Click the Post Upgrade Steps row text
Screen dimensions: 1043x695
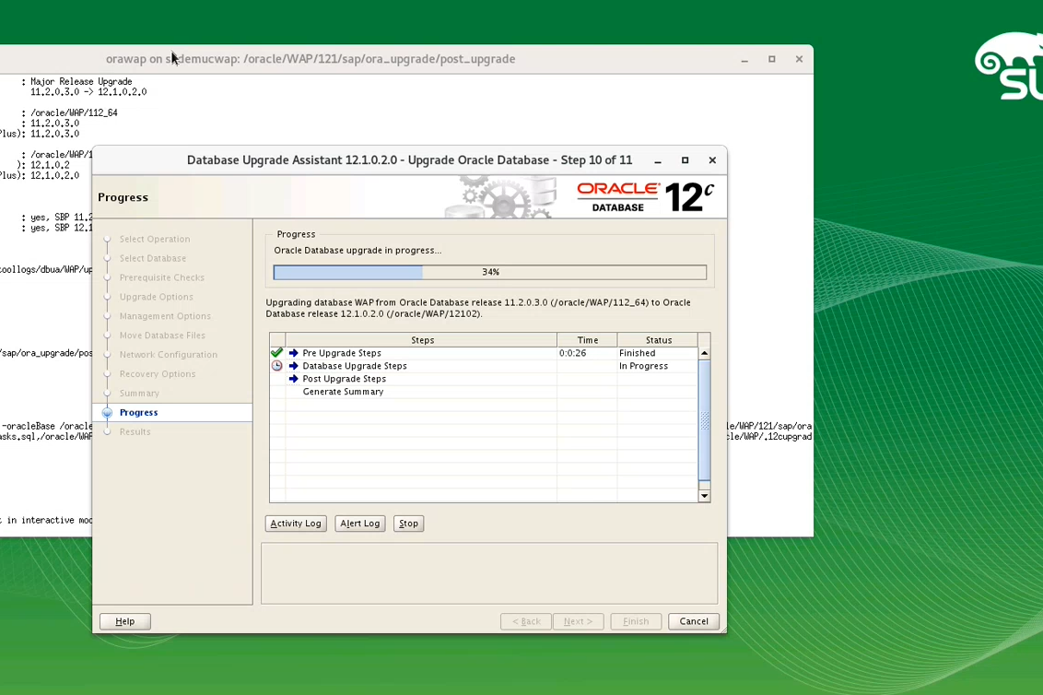[x=344, y=379]
